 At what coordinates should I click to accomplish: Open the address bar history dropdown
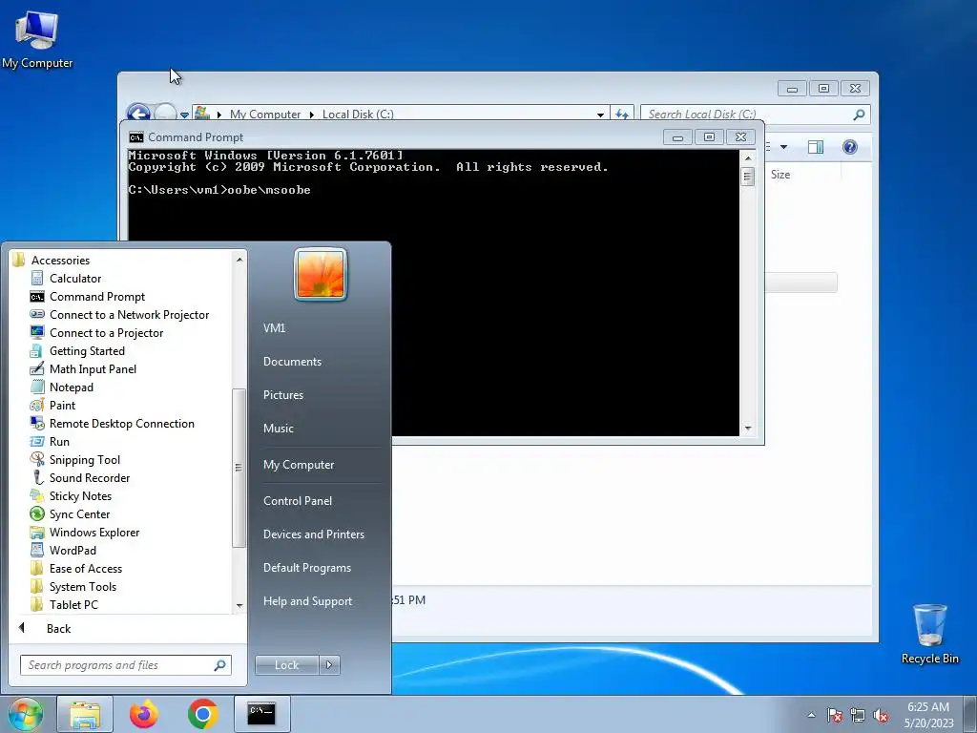pyautogui.click(x=600, y=115)
